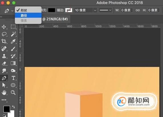
Task: Open the black fill color swatch
Action: (52, 10)
